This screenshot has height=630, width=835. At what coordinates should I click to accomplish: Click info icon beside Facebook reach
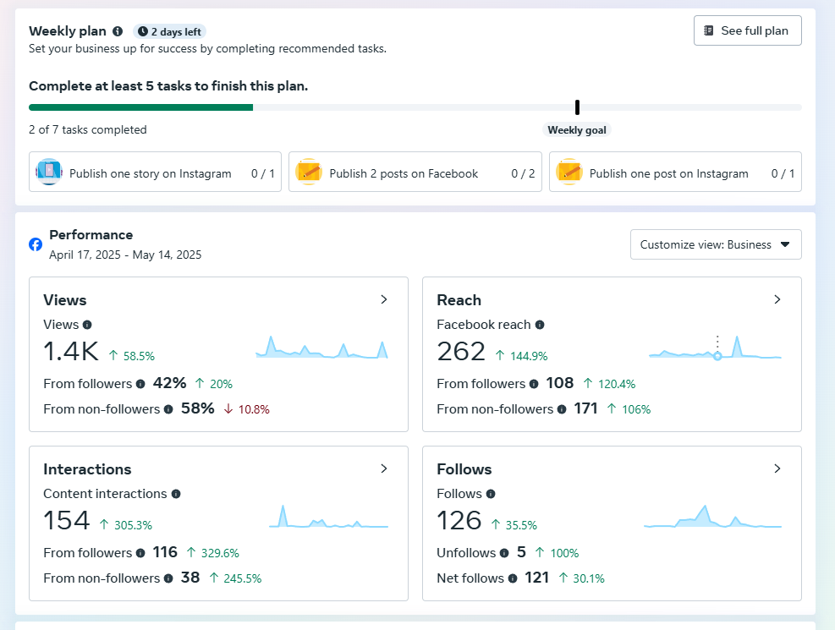coord(540,325)
